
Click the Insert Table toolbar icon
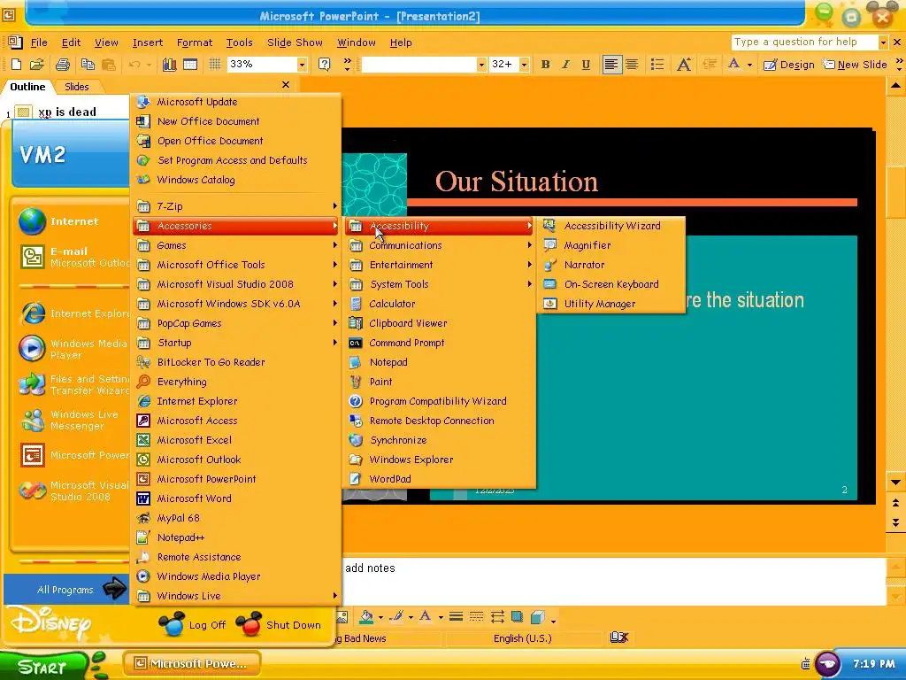coord(190,65)
